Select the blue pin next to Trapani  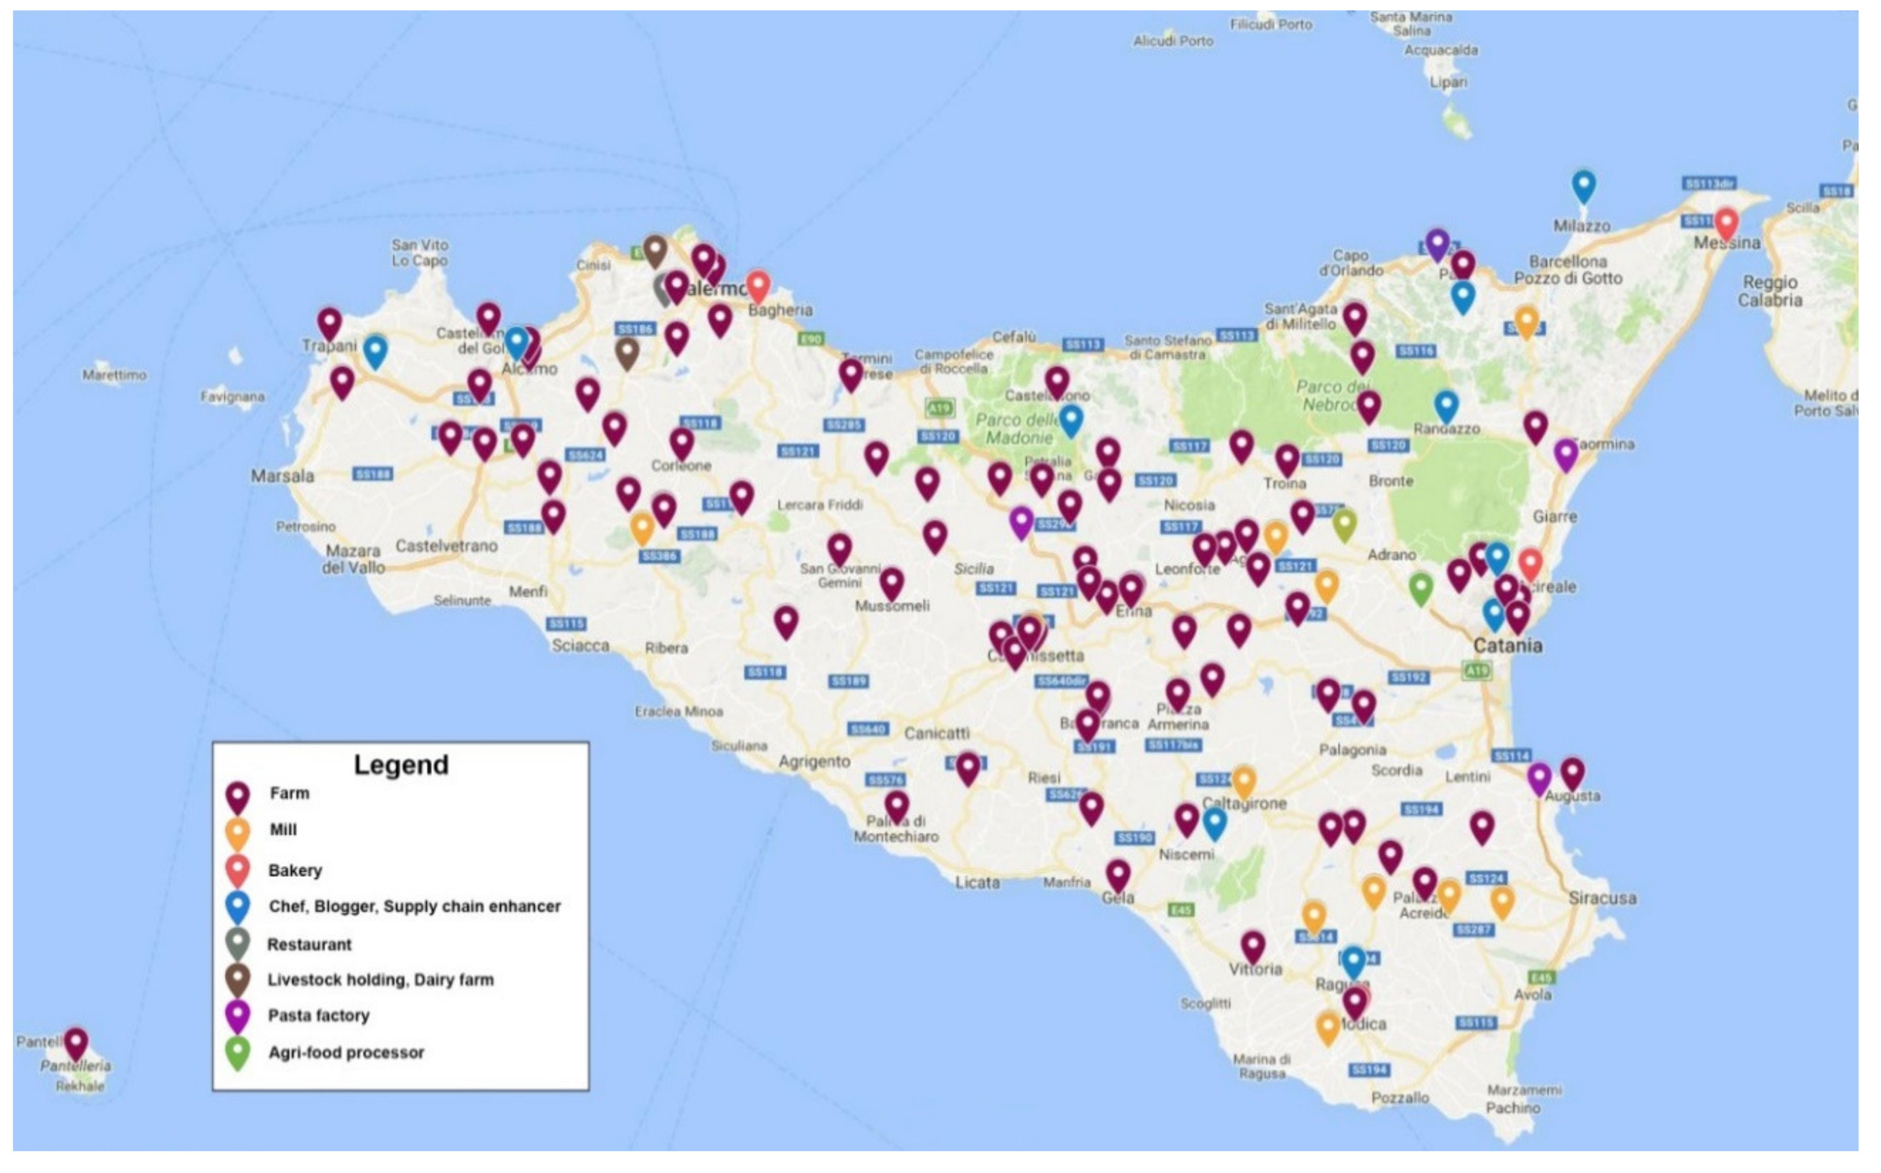375,350
